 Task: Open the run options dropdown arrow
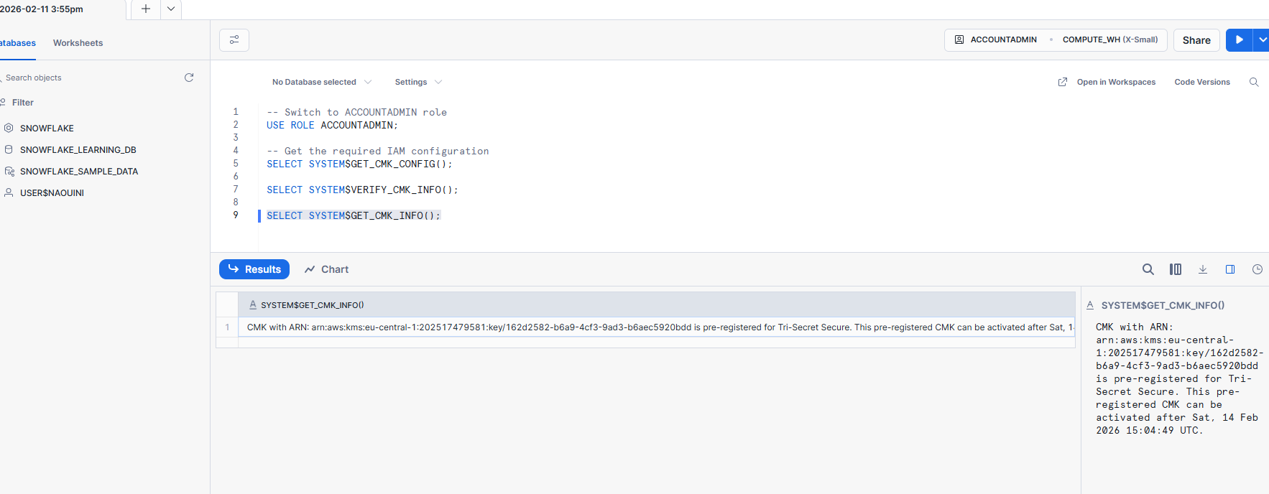1262,40
